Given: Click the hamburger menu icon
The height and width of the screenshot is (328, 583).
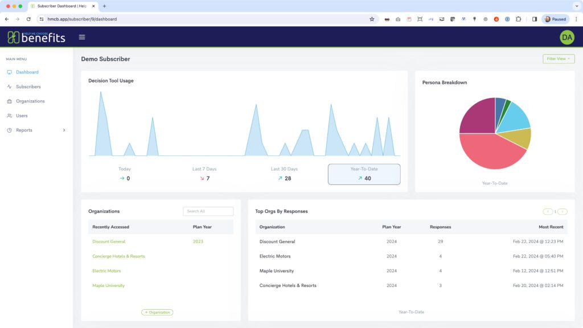Looking at the screenshot, I should (82, 37).
